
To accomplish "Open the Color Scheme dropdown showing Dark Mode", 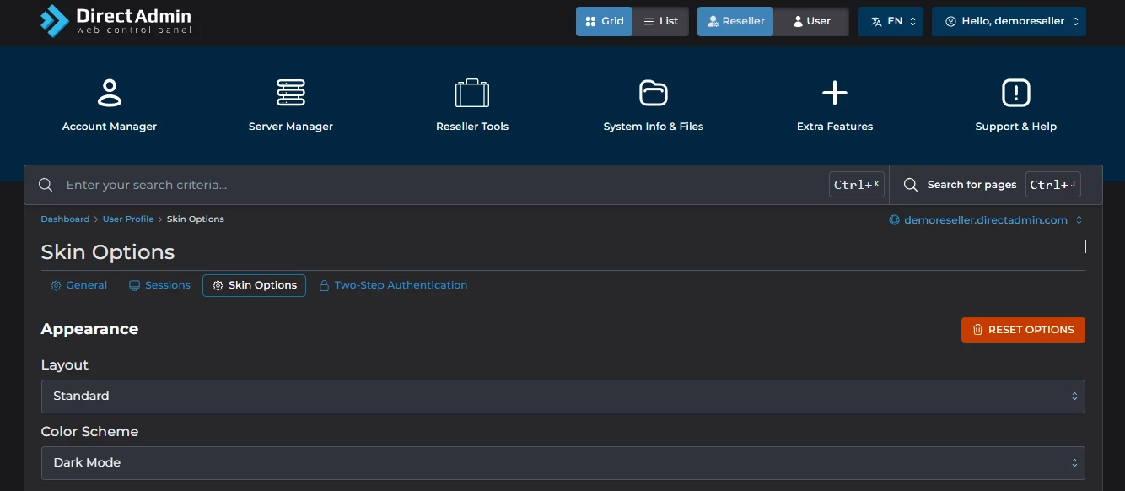I will [x=562, y=462].
